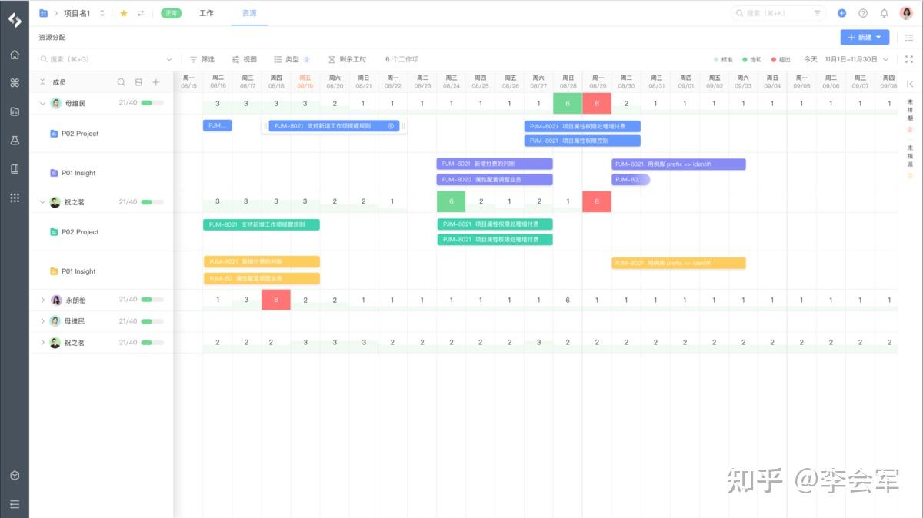This screenshot has width=923, height=518.
Task: Toggle the 饱和 legend indicator
Action: tap(751, 59)
